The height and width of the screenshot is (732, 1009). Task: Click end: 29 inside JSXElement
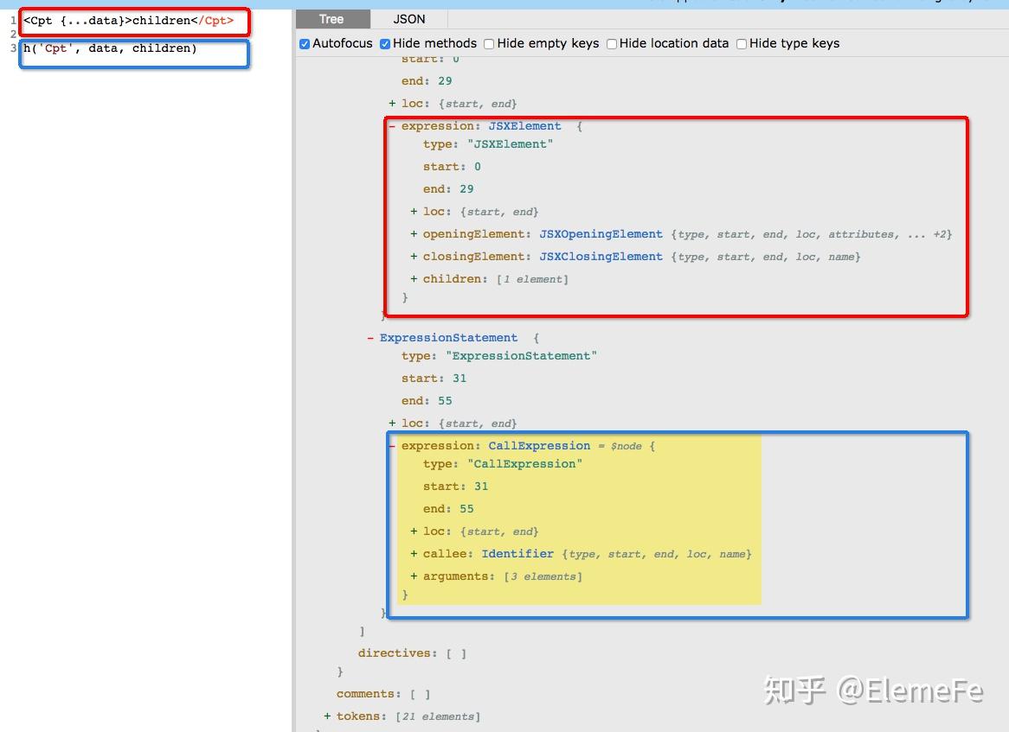tap(448, 189)
